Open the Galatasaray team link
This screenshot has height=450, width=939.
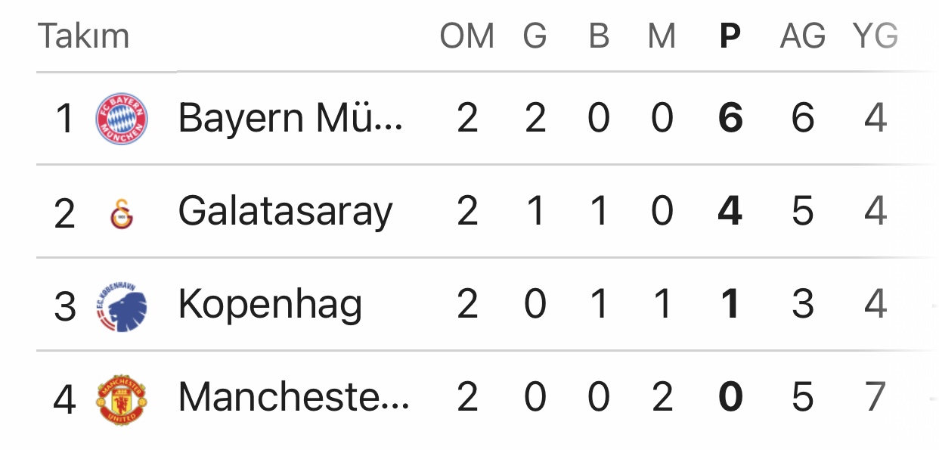pos(285,212)
